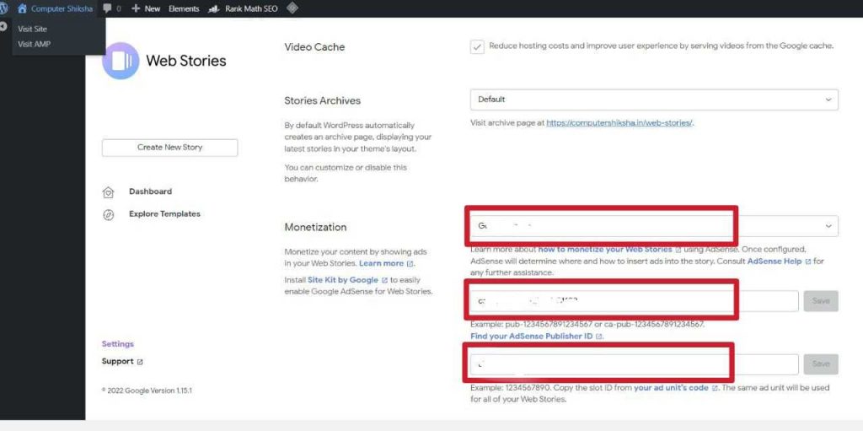Go to the Dashboard page

pyautogui.click(x=150, y=191)
